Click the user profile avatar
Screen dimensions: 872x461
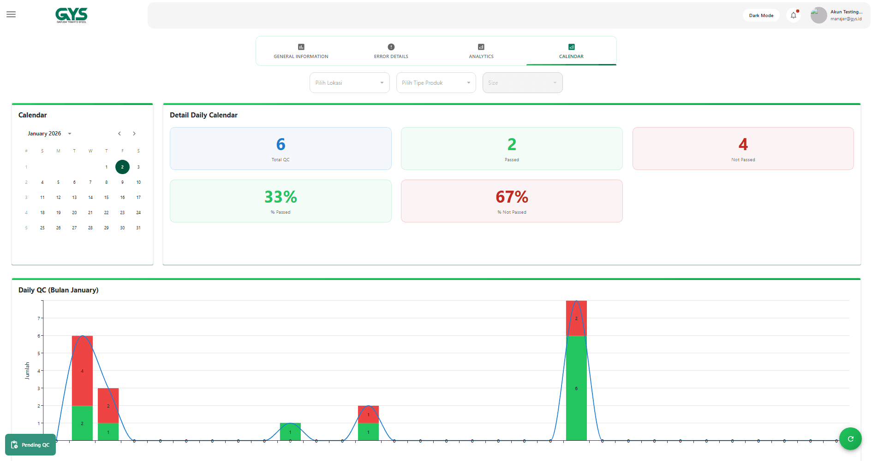(x=818, y=15)
